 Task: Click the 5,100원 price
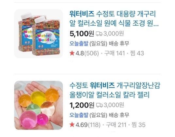pyautogui.click(x=82, y=34)
